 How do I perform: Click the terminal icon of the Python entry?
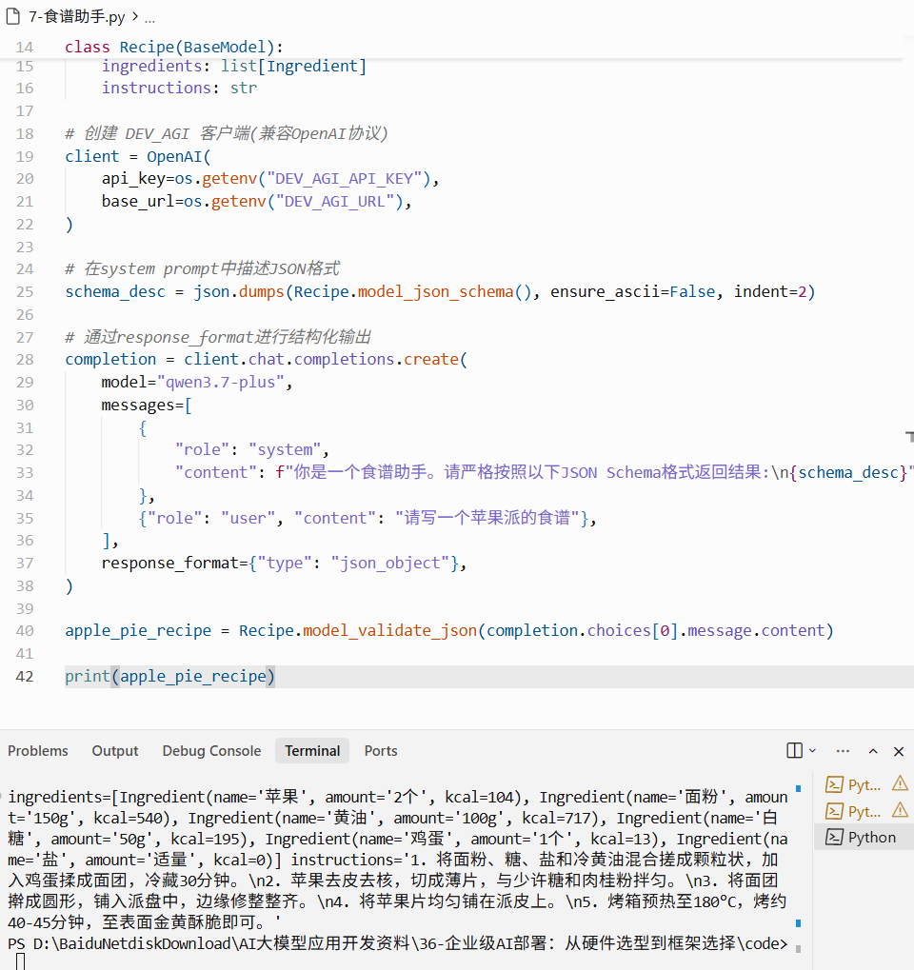(x=835, y=837)
